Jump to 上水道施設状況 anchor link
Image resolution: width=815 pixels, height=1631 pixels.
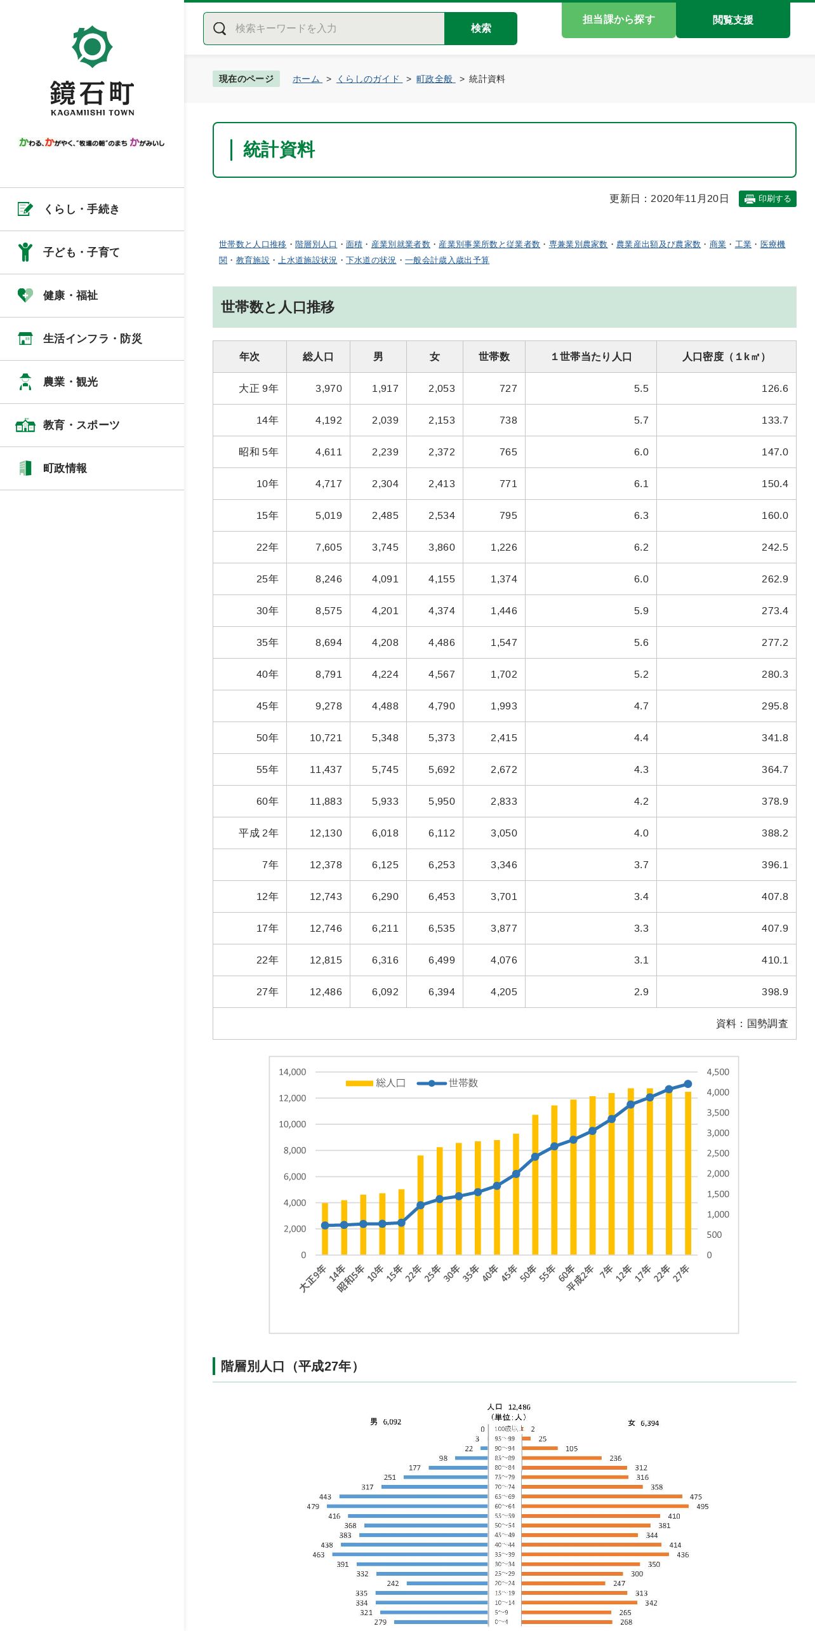[x=307, y=260]
